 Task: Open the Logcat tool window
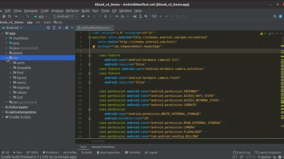(151, 152)
